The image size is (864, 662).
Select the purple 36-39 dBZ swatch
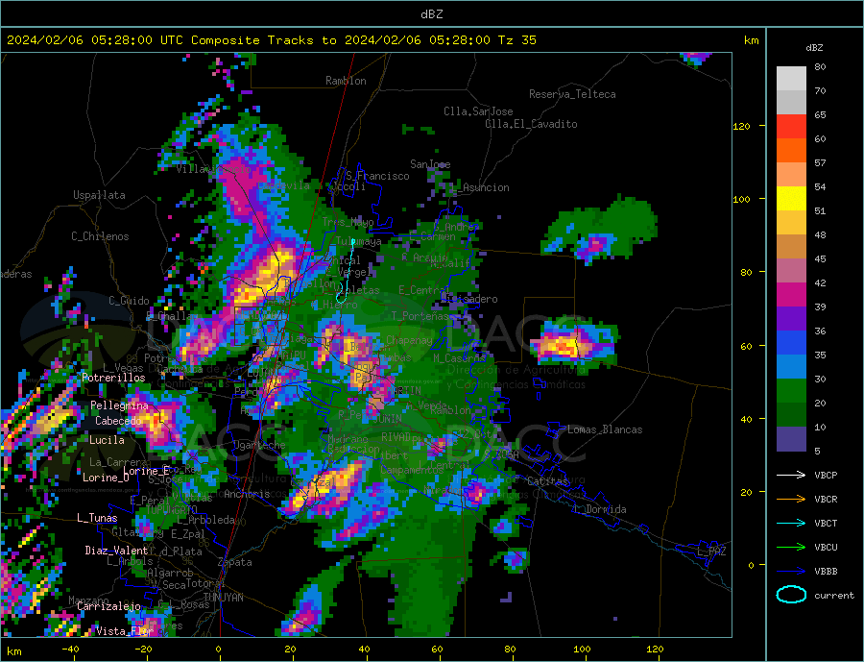pos(791,319)
